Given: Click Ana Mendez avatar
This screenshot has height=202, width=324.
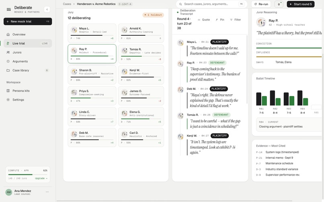Looking at the screenshot, I should tap(9, 192).
